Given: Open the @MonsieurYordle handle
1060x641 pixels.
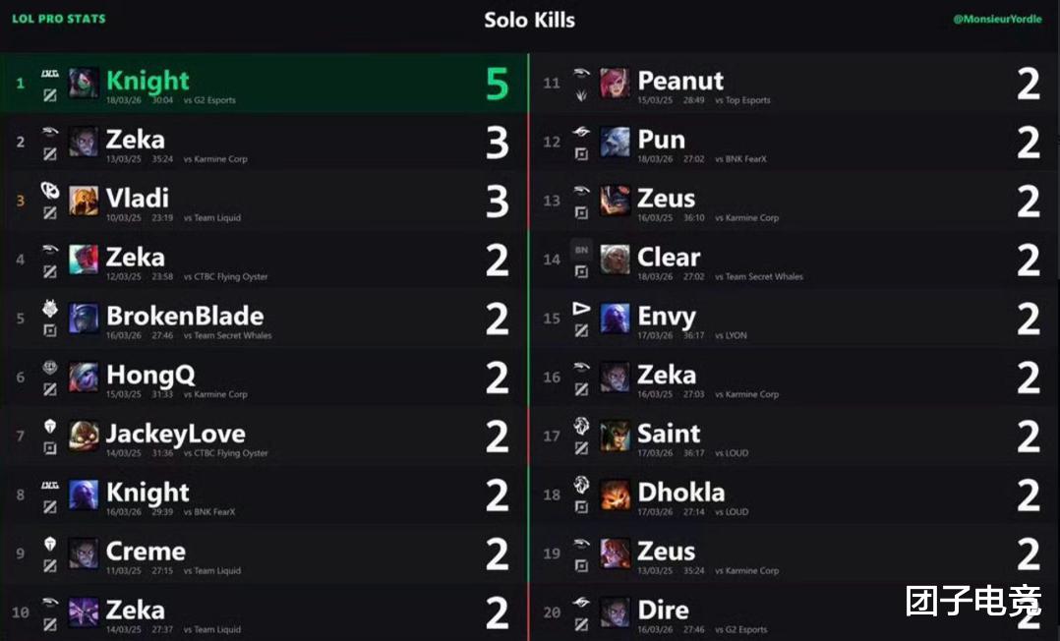Looking at the screenshot, I should [x=997, y=19].
